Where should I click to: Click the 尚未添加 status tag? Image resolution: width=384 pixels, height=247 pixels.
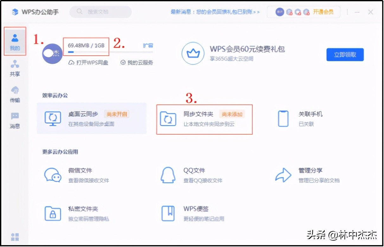[232, 114]
